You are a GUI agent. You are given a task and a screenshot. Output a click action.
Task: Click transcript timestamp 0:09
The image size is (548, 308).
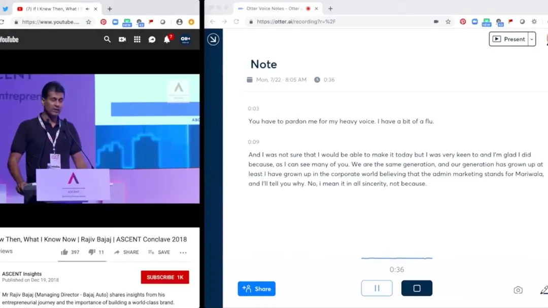253,142
